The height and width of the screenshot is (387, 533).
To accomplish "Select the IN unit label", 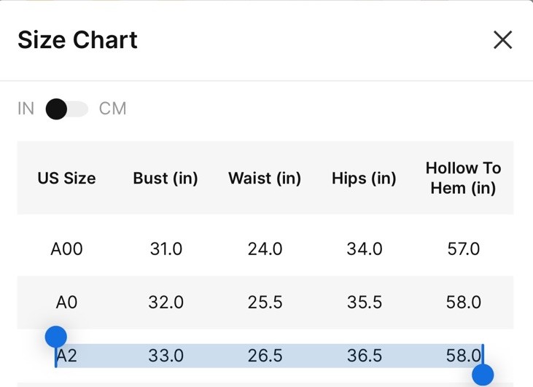I will coord(26,109).
